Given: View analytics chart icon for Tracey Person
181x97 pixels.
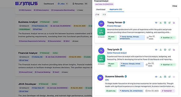Looking at the screenshot, I should click(174, 23).
